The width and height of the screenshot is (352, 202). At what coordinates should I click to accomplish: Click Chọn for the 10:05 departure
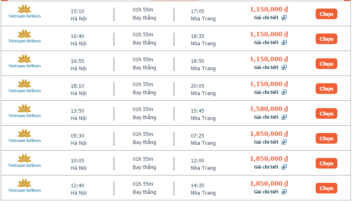tap(326, 163)
